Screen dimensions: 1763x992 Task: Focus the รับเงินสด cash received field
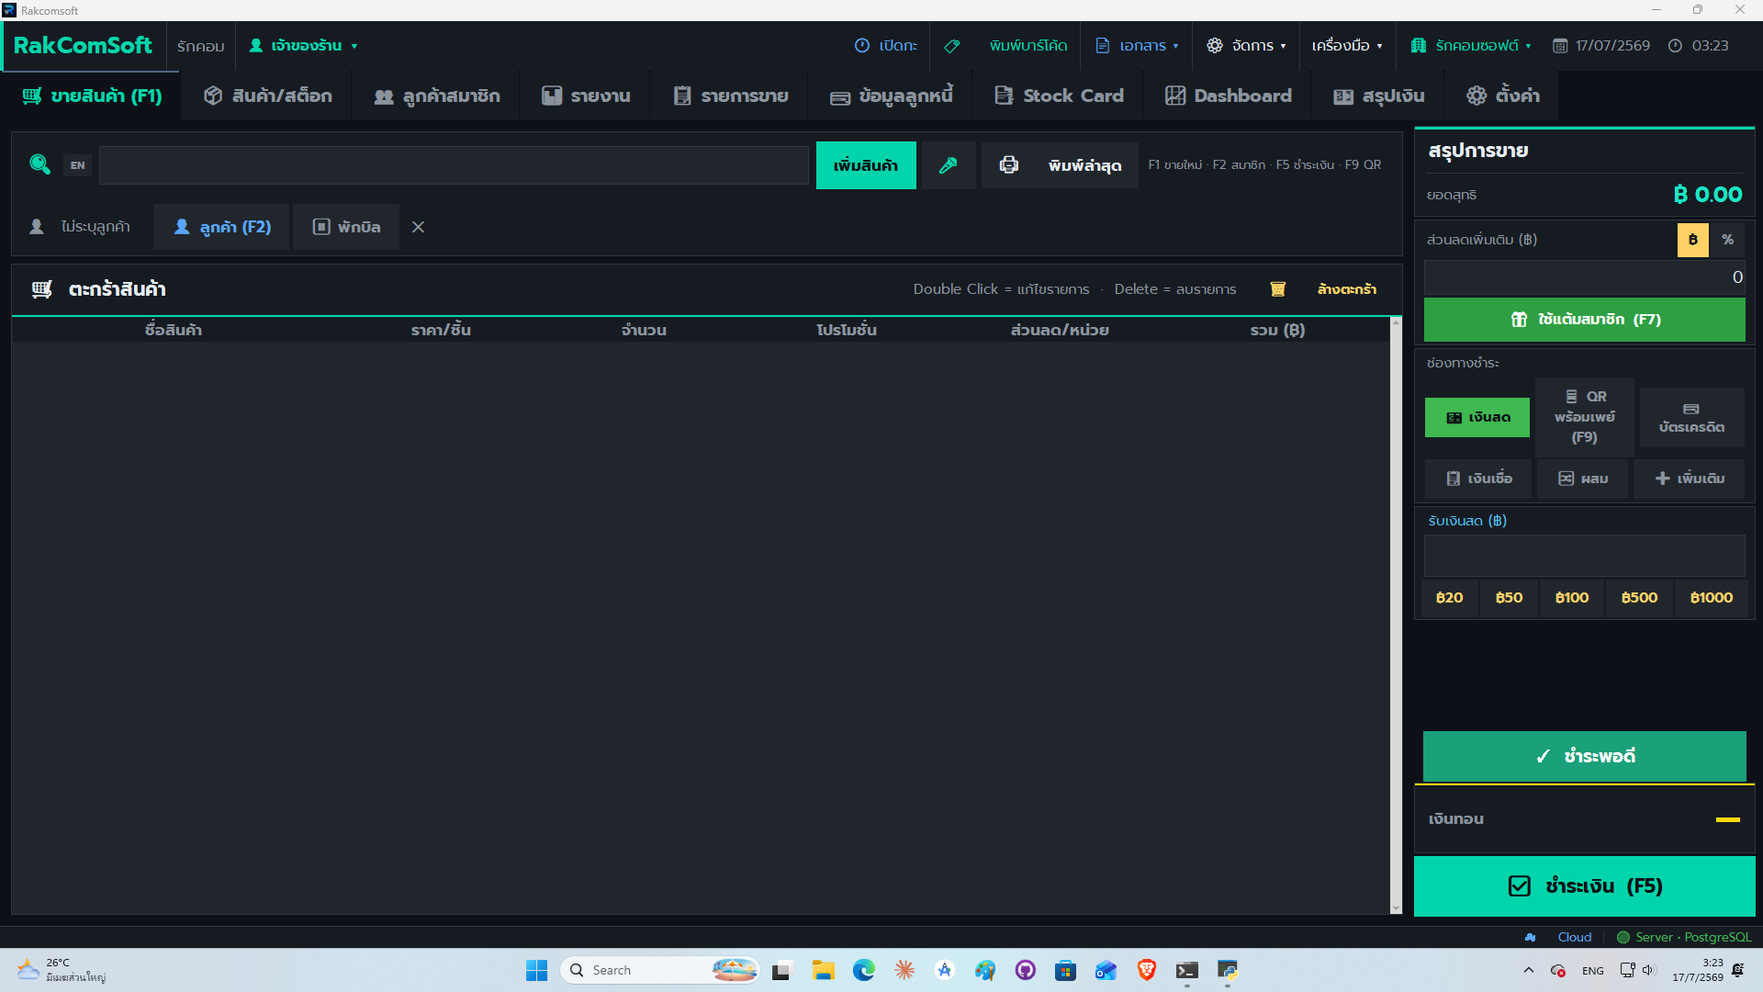[x=1584, y=556]
